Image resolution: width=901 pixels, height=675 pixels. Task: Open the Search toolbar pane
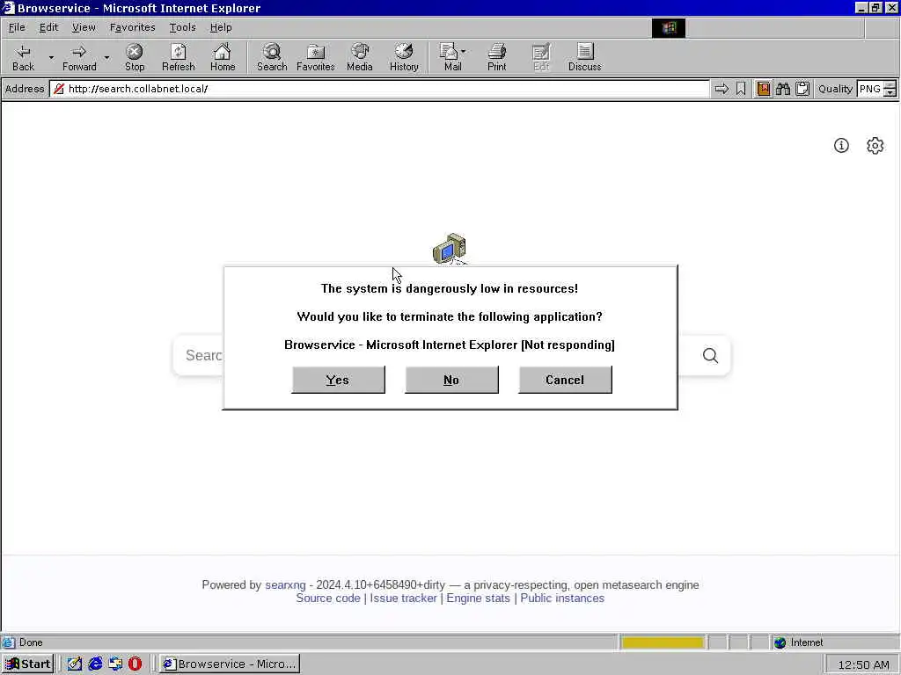click(x=272, y=57)
